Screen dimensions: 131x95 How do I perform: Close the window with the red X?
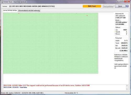127,1
